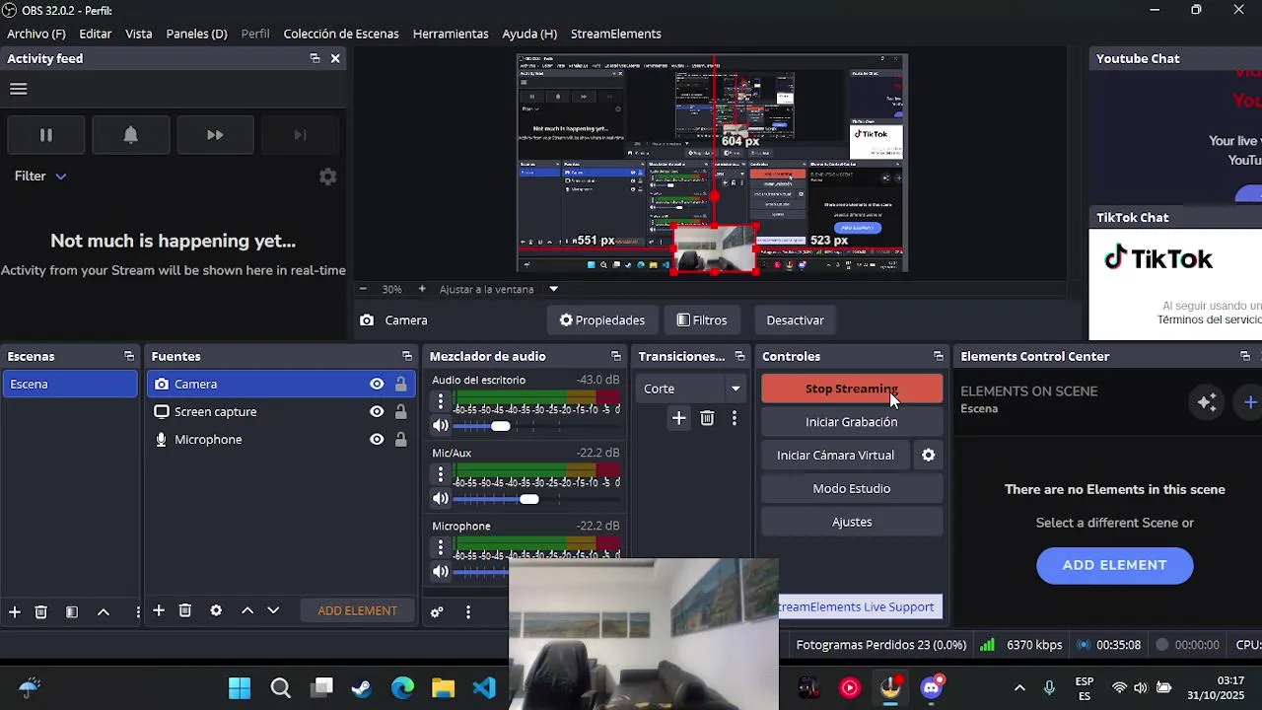Open Mic/Aux three-dot options menu
The height and width of the screenshot is (710, 1262).
click(x=440, y=475)
